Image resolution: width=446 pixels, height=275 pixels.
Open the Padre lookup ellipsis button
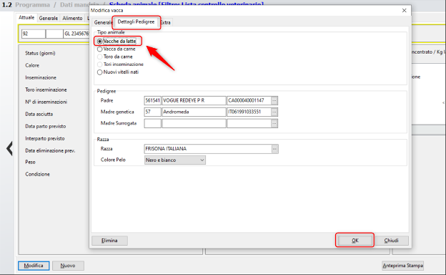tap(274, 100)
